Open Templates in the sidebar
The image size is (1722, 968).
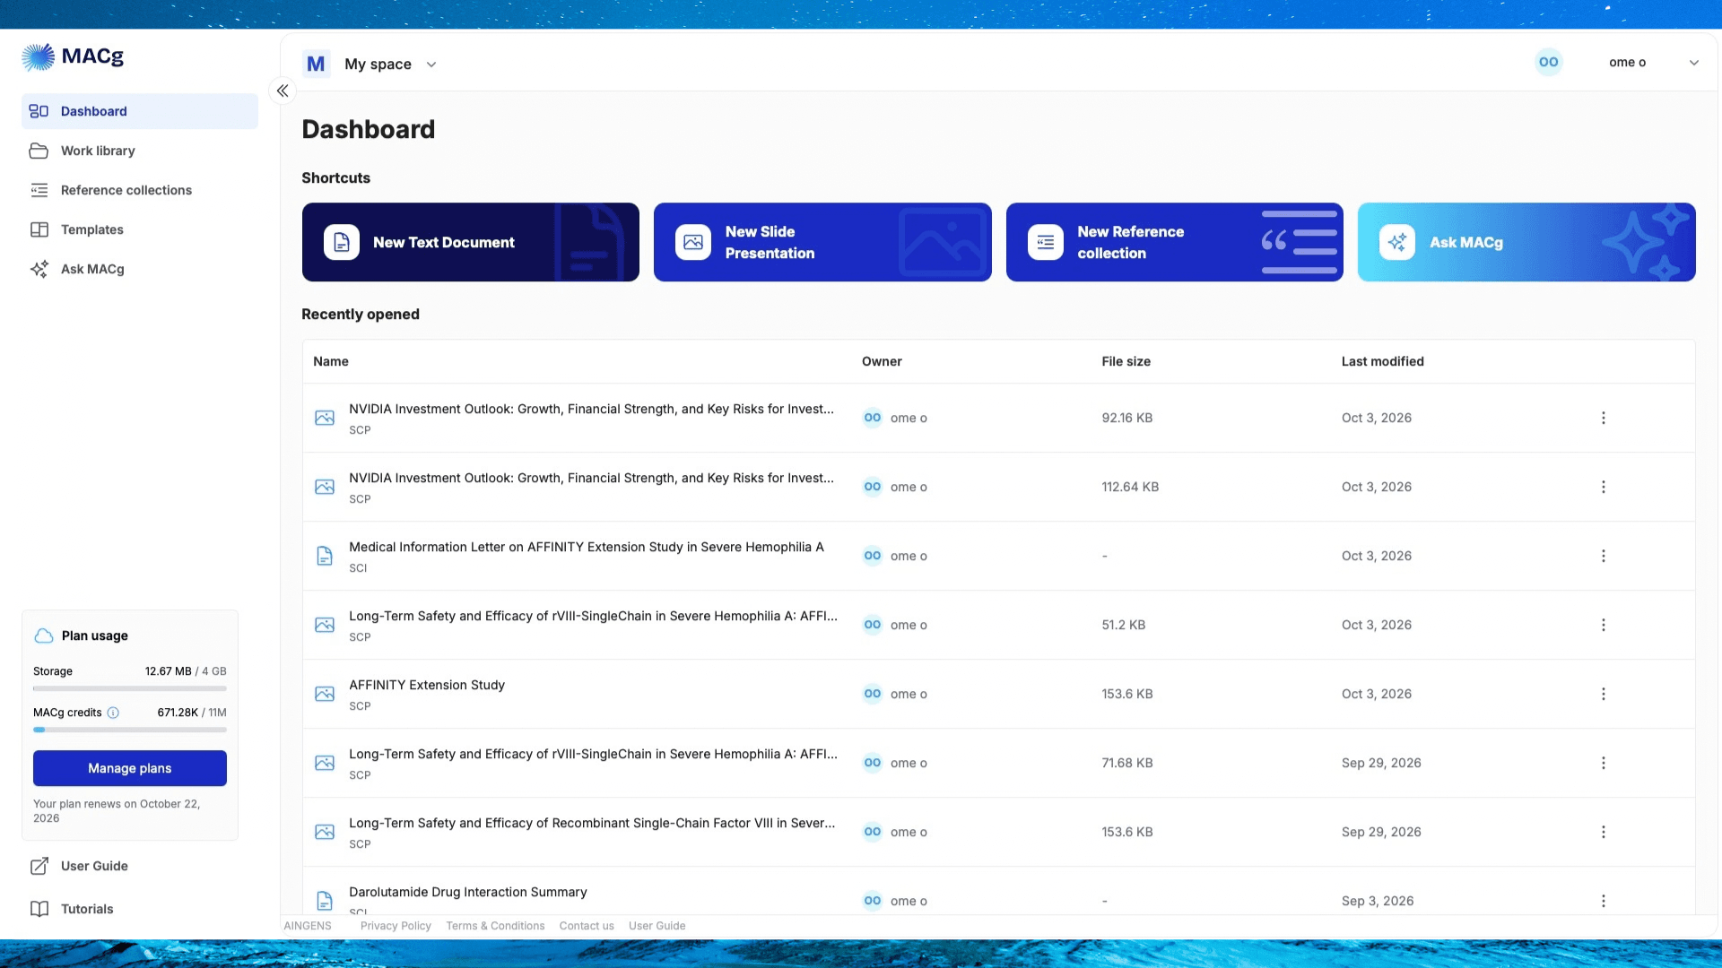[x=140, y=229]
